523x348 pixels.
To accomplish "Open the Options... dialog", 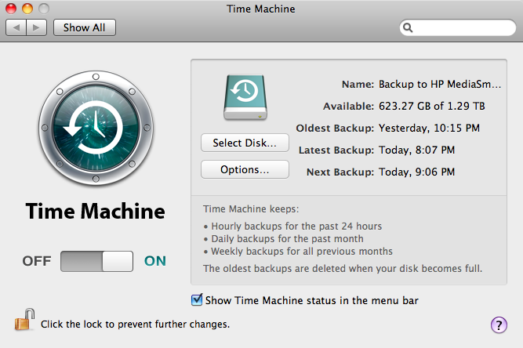I will pos(245,169).
